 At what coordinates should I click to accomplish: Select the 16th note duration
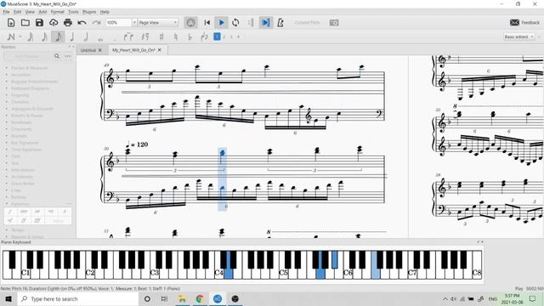click(x=44, y=37)
